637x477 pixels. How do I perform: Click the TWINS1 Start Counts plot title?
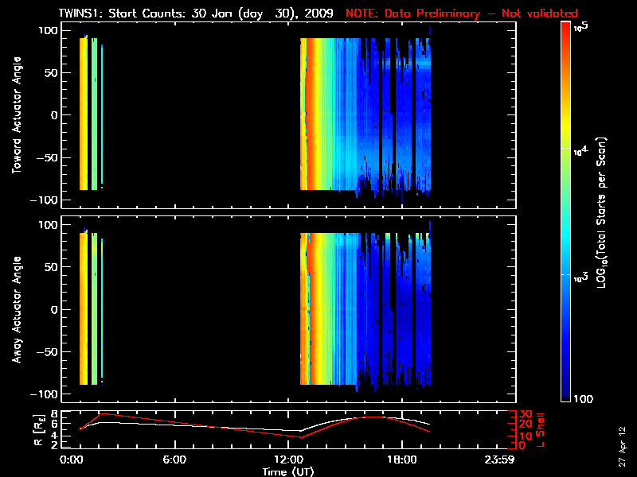(196, 14)
